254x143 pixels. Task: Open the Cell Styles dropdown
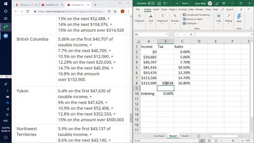coord(190,23)
